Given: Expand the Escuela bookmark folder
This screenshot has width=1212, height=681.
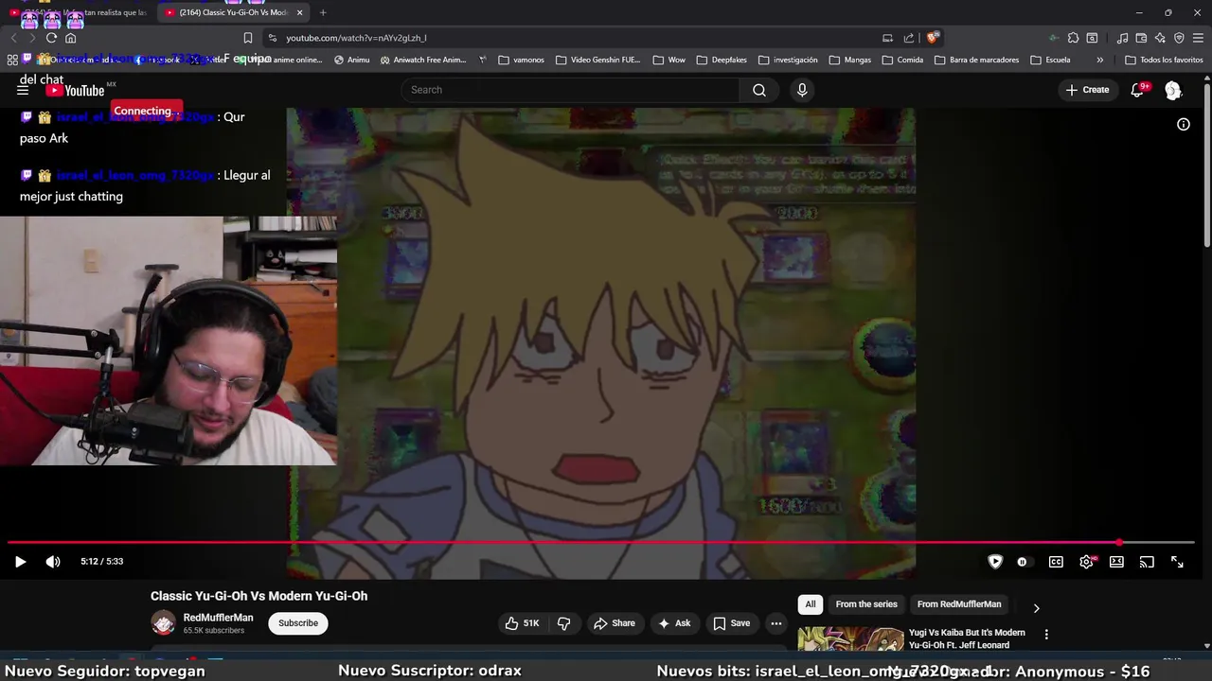Looking at the screenshot, I should click(1050, 60).
